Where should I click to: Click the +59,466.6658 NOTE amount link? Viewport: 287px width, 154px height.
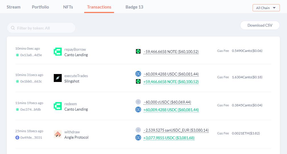pos(171,82)
